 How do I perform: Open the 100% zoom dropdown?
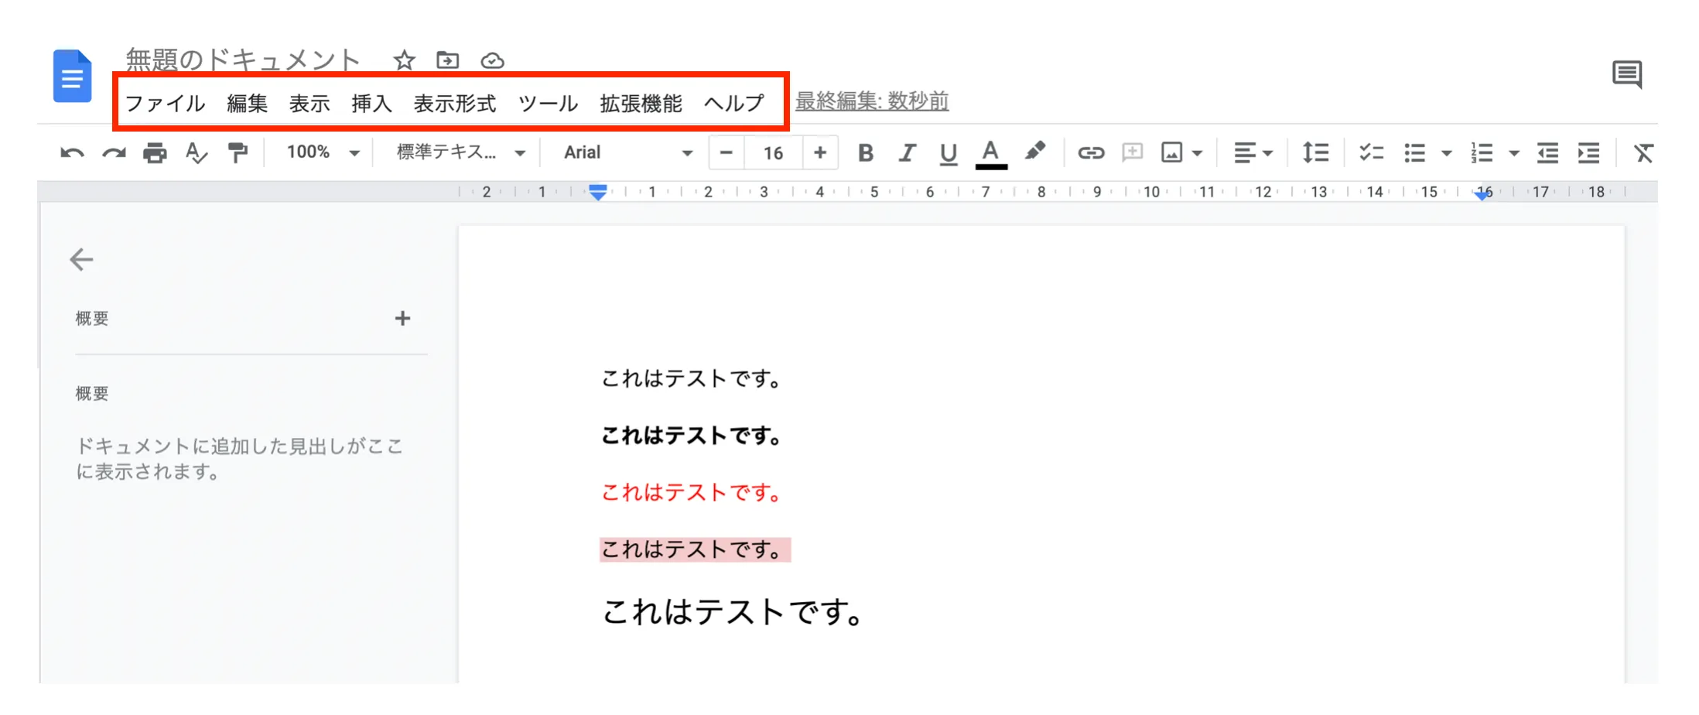[323, 152]
